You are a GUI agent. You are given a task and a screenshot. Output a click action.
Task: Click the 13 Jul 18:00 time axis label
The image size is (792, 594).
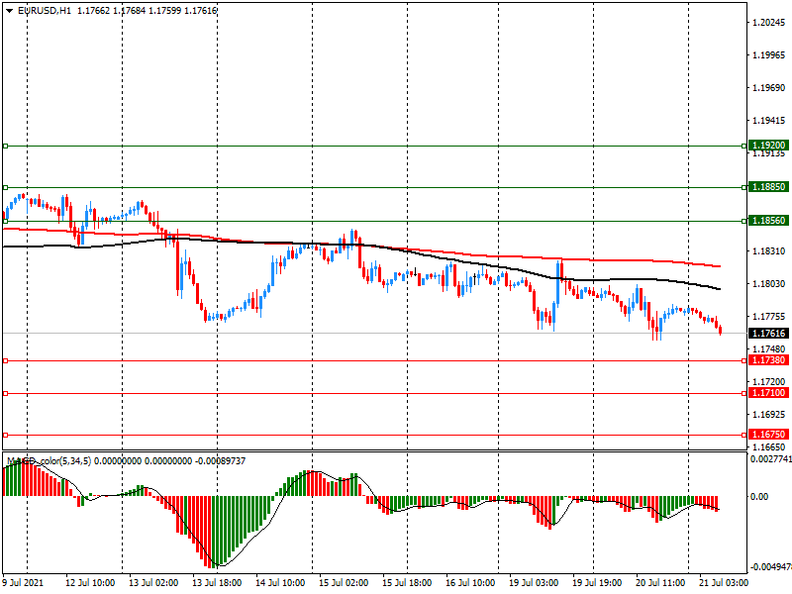(218, 583)
